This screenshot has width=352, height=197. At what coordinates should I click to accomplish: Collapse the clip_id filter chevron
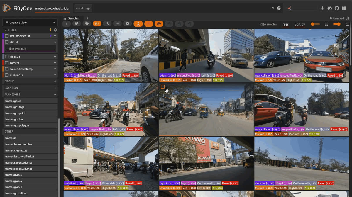[x=55, y=42]
